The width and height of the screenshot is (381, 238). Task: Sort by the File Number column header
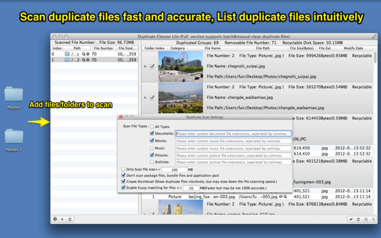103,49
